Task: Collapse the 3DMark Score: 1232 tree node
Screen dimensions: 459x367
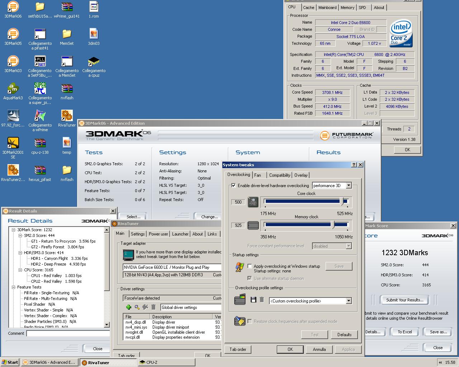Action: tap(14, 230)
